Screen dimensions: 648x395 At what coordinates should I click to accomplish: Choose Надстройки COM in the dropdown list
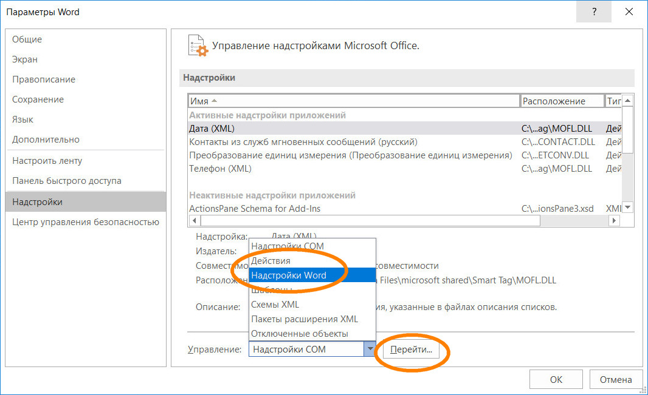click(x=312, y=246)
